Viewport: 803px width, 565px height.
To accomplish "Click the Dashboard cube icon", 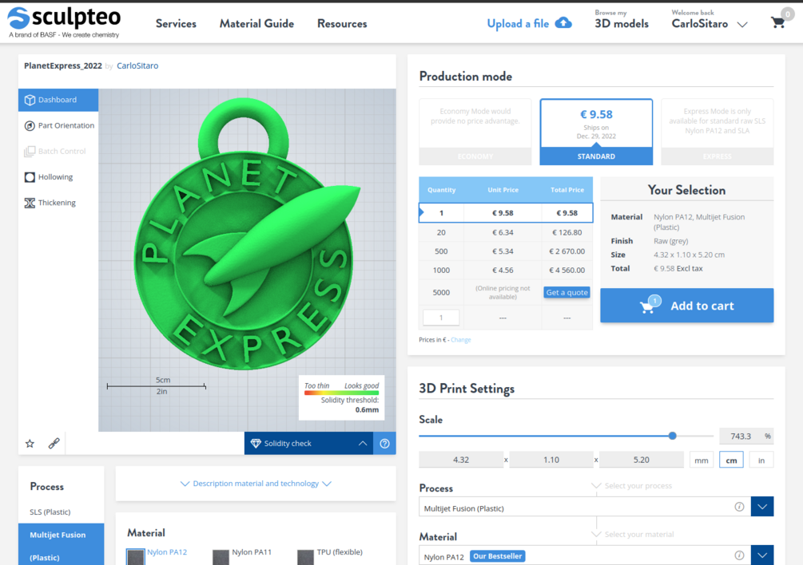I will pos(30,100).
